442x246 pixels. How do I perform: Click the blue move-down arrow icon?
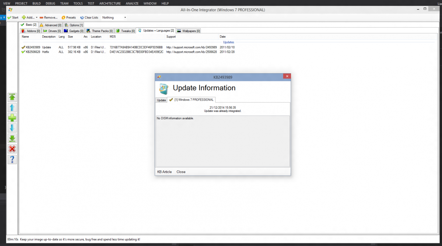[12, 128]
